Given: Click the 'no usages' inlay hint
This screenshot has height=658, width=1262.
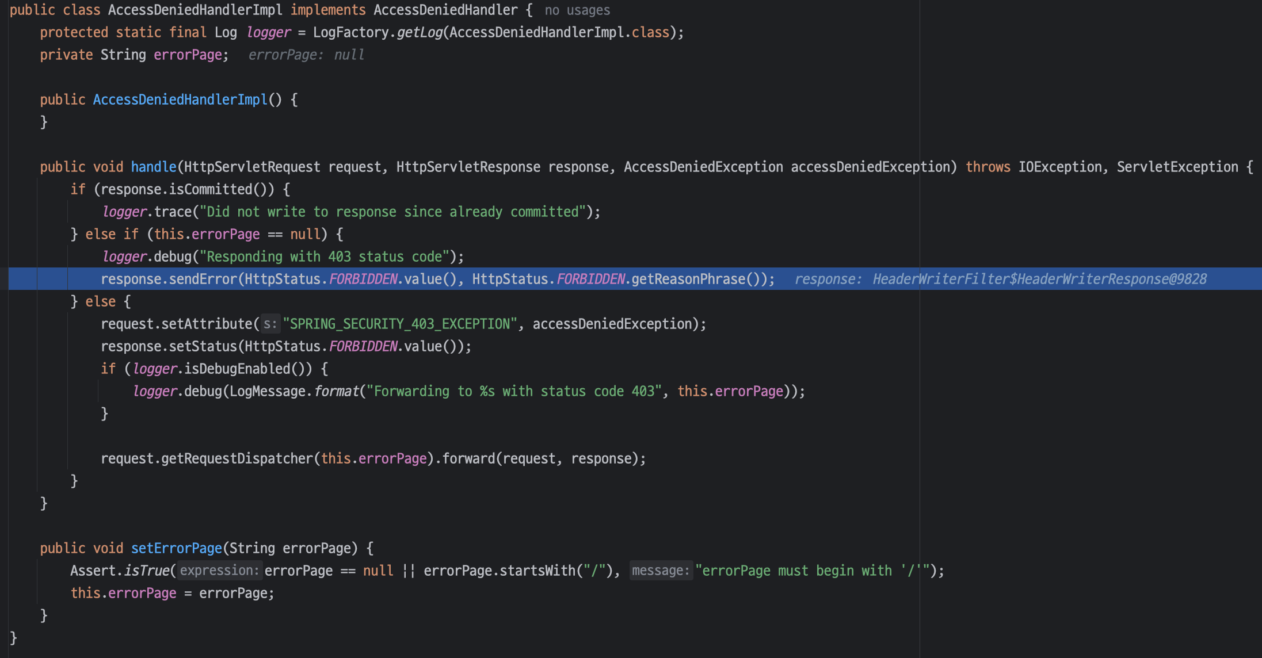Looking at the screenshot, I should pyautogui.click(x=577, y=10).
